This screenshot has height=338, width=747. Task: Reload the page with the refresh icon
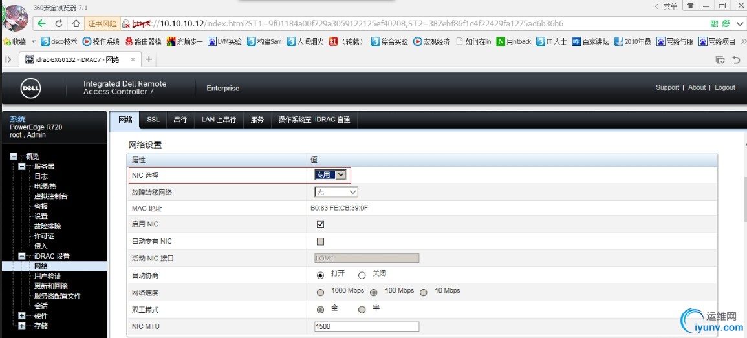59,23
